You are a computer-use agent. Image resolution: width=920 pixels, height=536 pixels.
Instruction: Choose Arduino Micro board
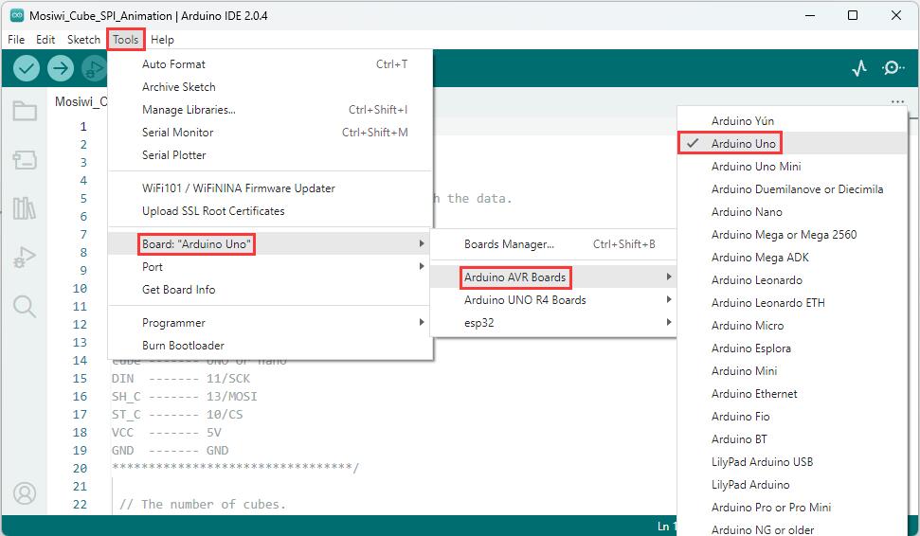point(792,326)
